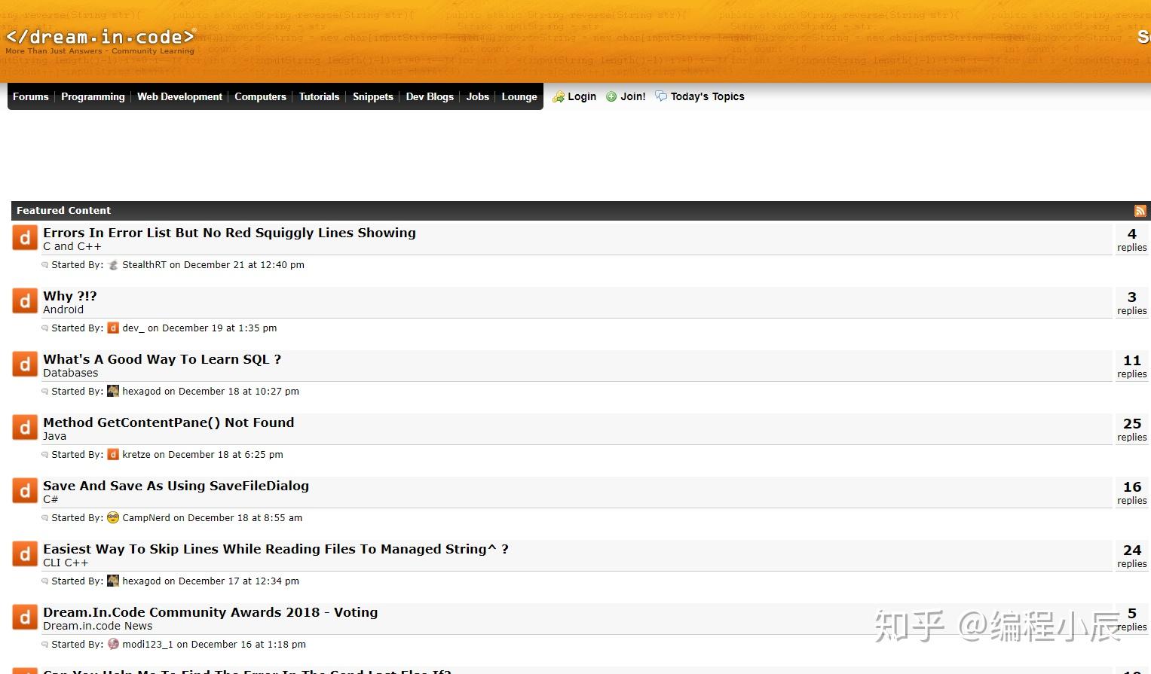Open topic Errors In Error List But No Red Squiggly Lines
This screenshot has height=674, width=1151.
coord(229,233)
